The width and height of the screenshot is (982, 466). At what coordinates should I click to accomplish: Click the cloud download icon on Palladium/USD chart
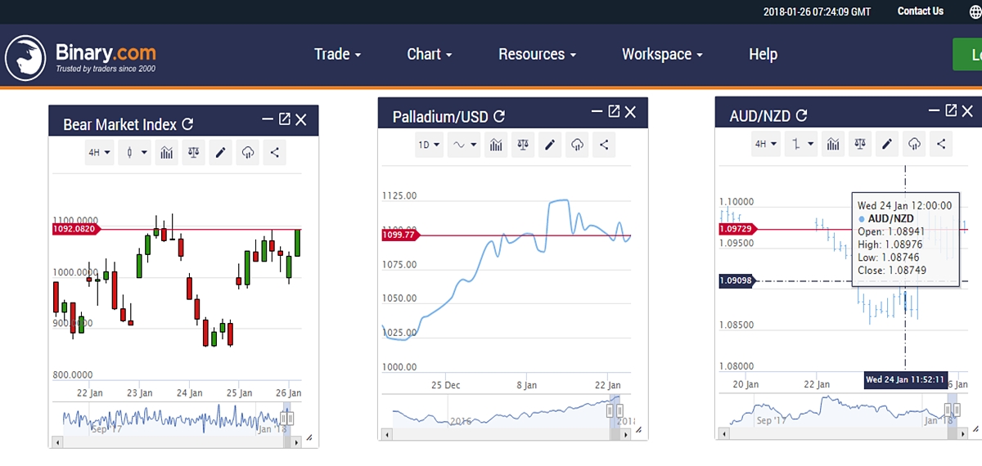pos(578,145)
